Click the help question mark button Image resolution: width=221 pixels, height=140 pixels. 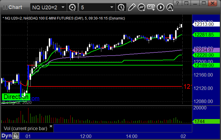click(x=177, y=3)
